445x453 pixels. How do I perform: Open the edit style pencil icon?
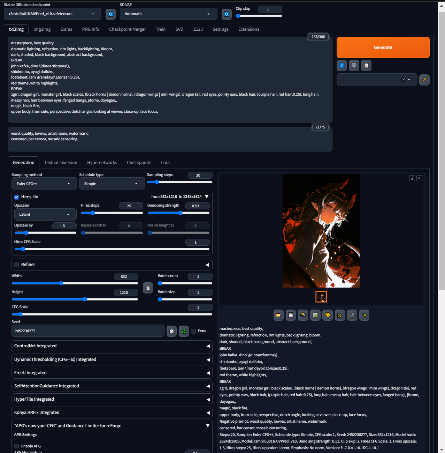[x=424, y=80]
